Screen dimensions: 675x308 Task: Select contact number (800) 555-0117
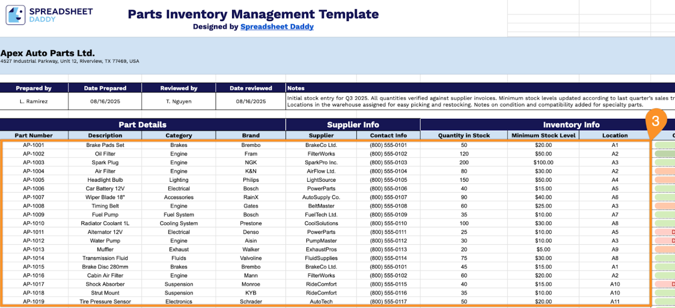tap(388, 301)
